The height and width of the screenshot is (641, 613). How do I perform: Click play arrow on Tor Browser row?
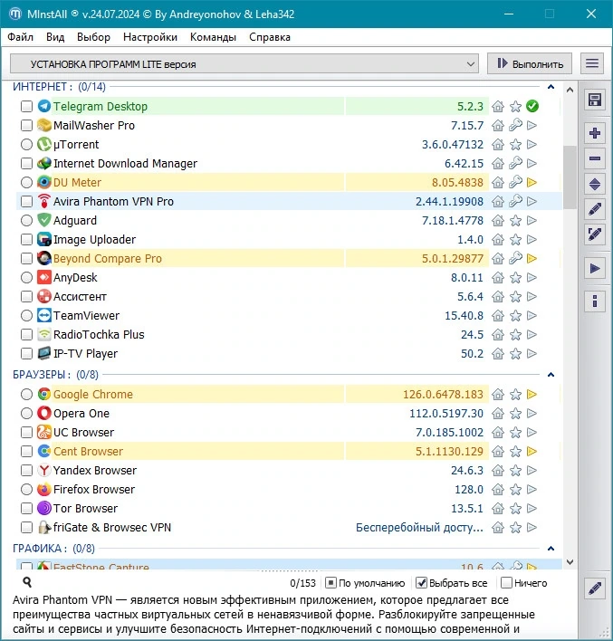coord(532,508)
